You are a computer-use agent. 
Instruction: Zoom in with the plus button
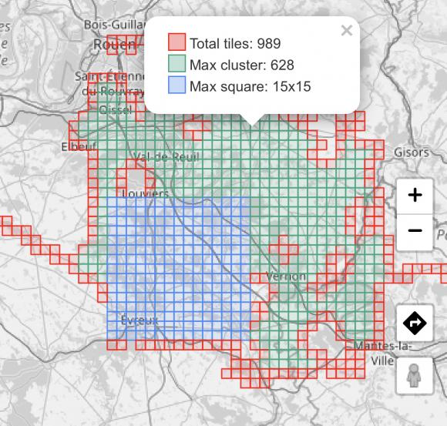[415, 196]
